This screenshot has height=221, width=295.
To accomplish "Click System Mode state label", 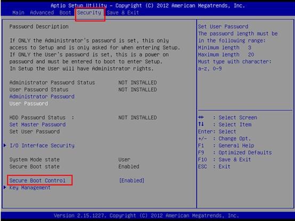I will tap(35, 160).
